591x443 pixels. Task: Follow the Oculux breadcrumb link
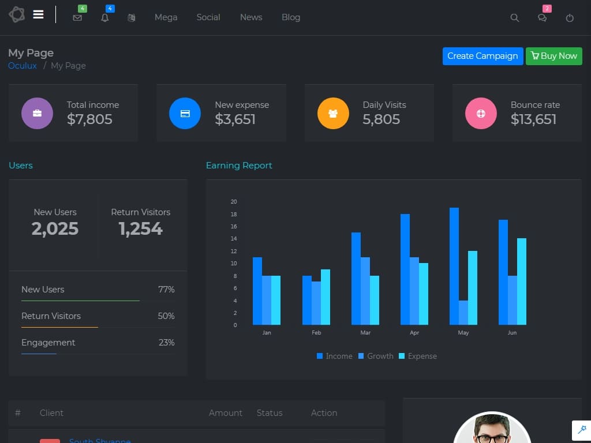point(23,66)
